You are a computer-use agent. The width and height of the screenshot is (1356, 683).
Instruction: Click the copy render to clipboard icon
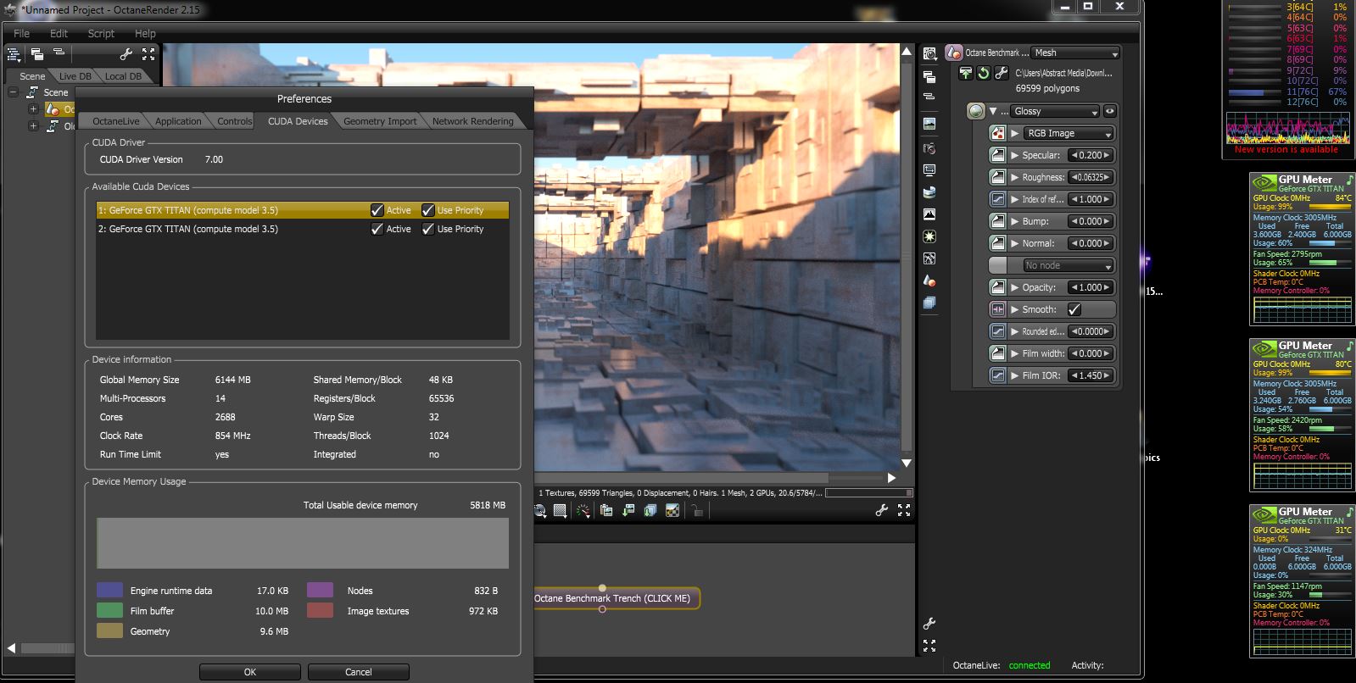pos(606,510)
